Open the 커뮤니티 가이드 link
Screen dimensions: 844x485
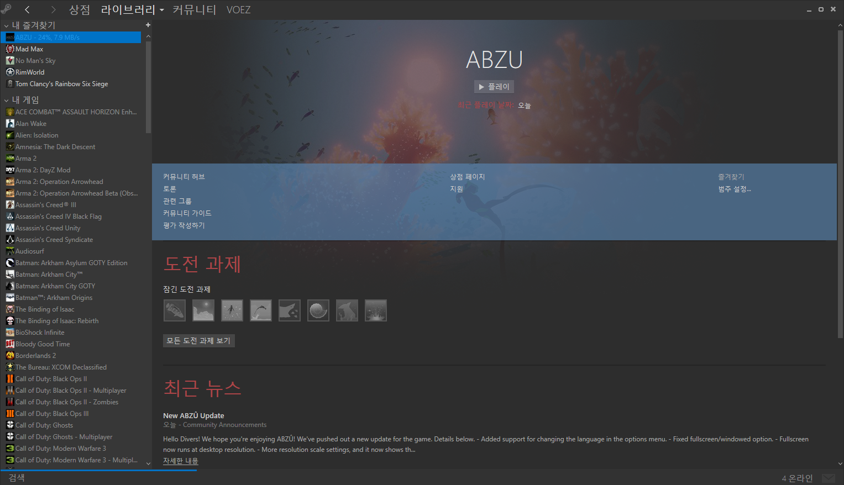click(x=187, y=213)
